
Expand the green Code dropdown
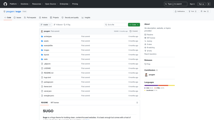(134, 25)
